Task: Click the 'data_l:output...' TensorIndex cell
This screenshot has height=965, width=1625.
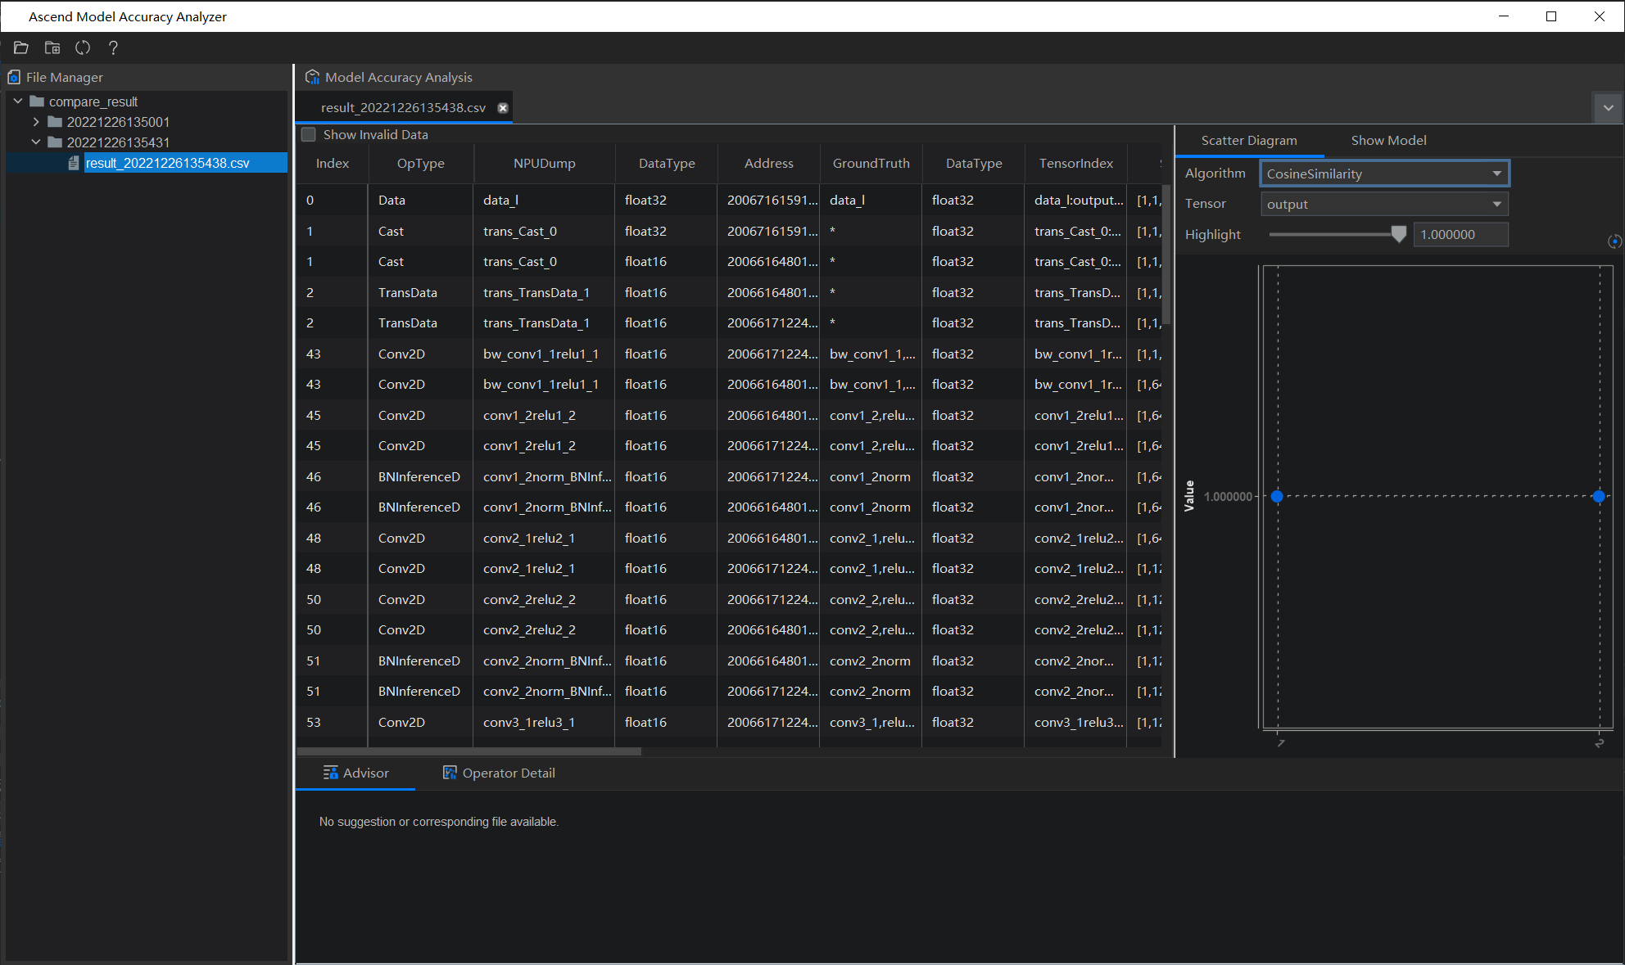Action: point(1075,201)
